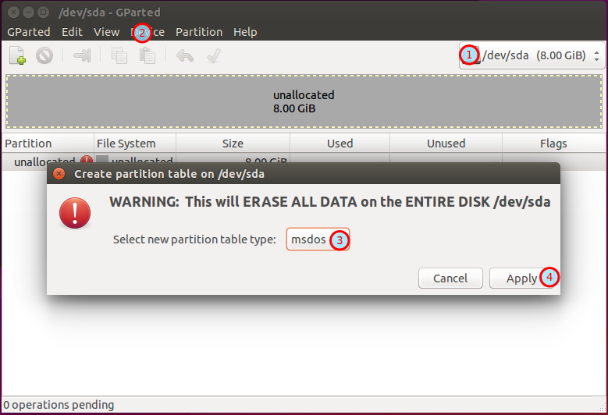Open the /dev/sda device selector
The image size is (608, 415).
532,55
